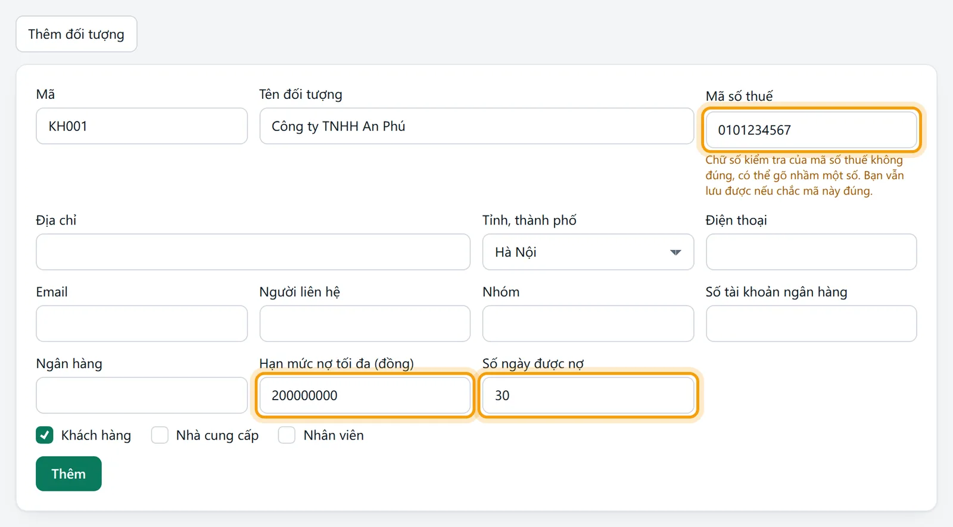This screenshot has height=527, width=953.
Task: Tick the Nhà cung cấp checkbox
Action: (x=160, y=435)
